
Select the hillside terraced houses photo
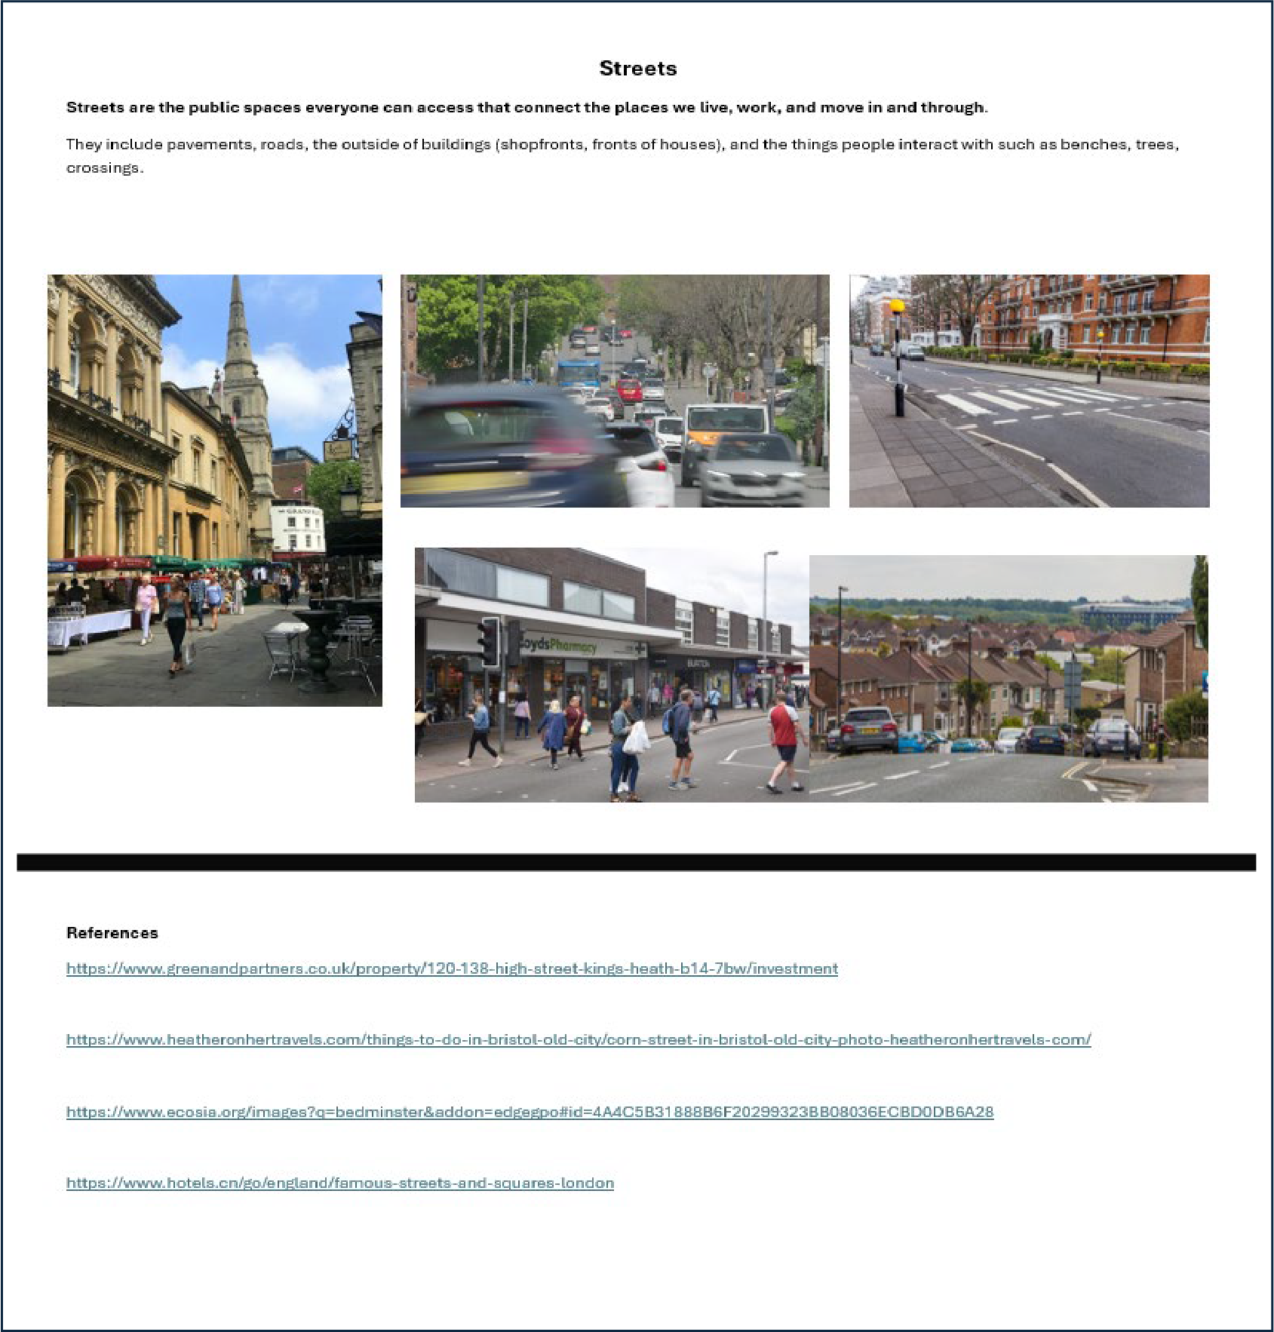point(1008,679)
